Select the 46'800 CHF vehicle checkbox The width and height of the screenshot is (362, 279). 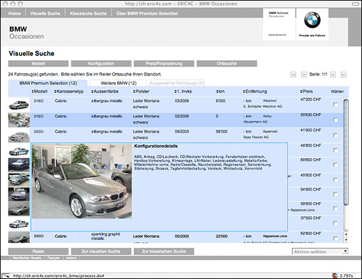pyautogui.click(x=335, y=150)
